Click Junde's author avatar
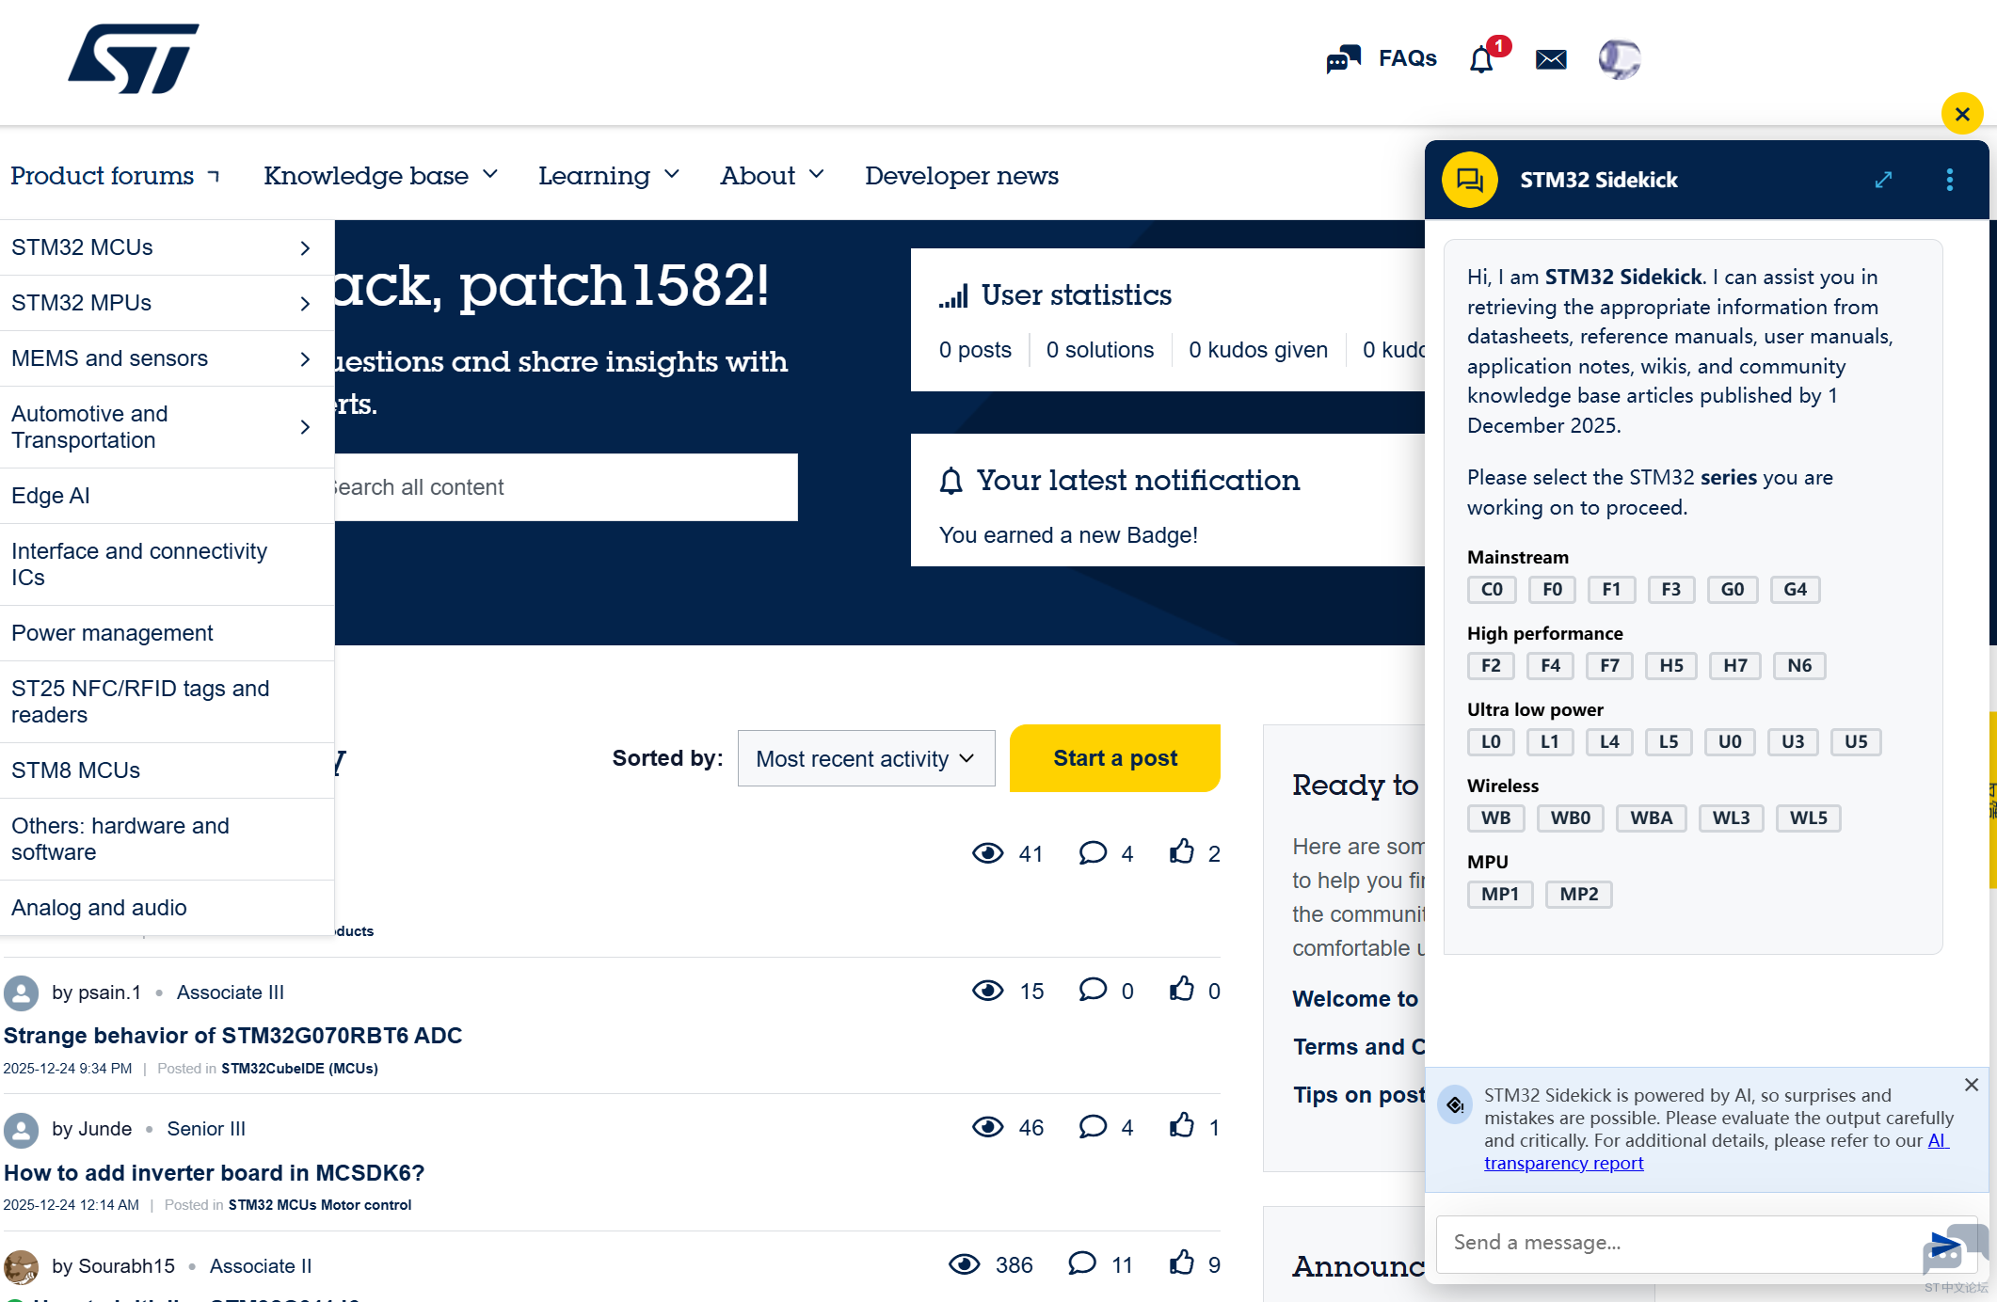Image resolution: width=1997 pixels, height=1302 pixels. 21,1130
